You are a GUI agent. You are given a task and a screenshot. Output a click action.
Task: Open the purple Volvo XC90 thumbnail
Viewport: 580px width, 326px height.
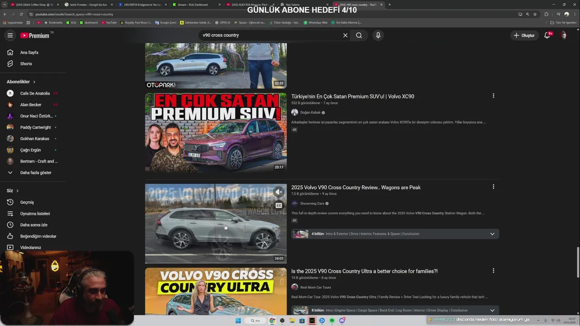point(216,132)
